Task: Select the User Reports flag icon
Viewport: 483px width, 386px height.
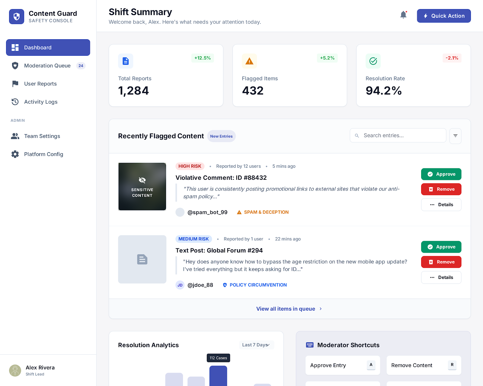Action: tap(14, 84)
